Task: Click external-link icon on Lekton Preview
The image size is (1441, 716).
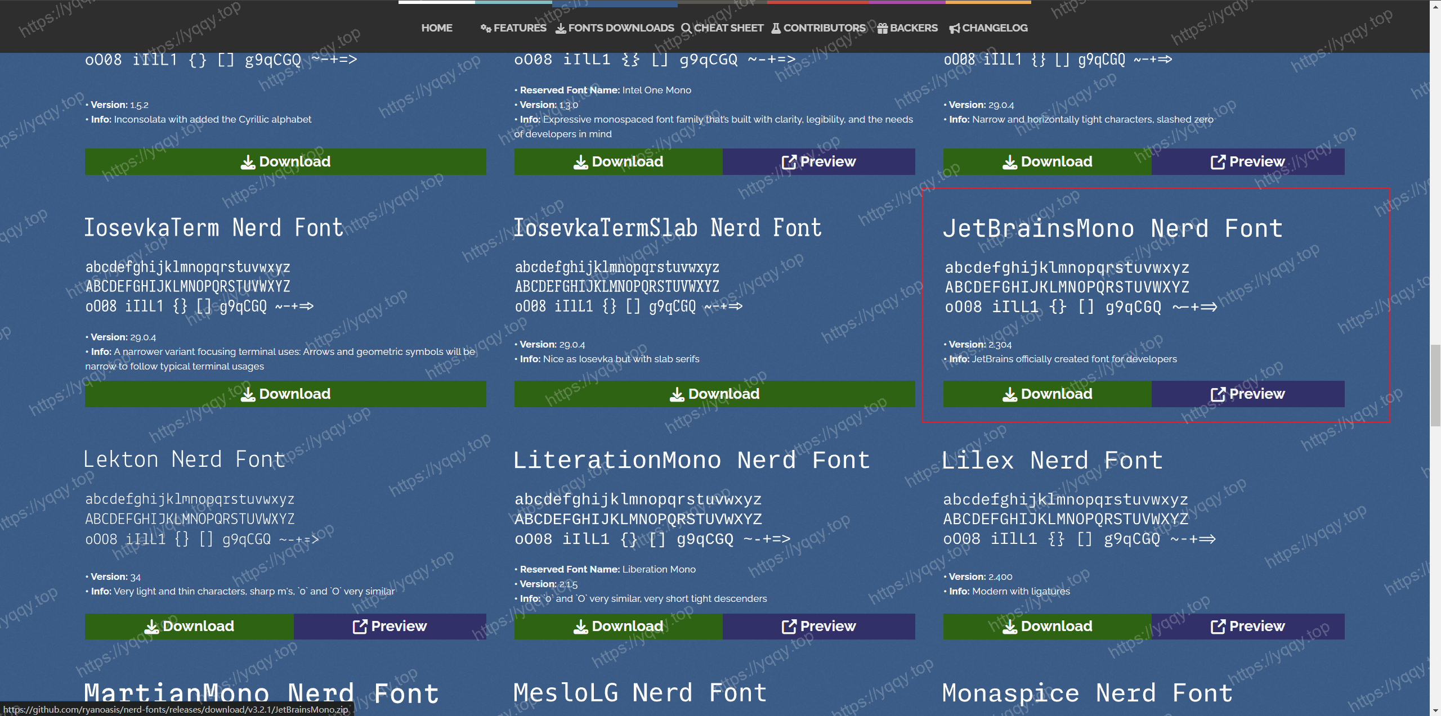Action: [360, 627]
